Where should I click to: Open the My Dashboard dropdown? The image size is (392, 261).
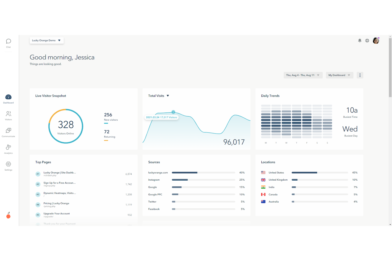[339, 75]
